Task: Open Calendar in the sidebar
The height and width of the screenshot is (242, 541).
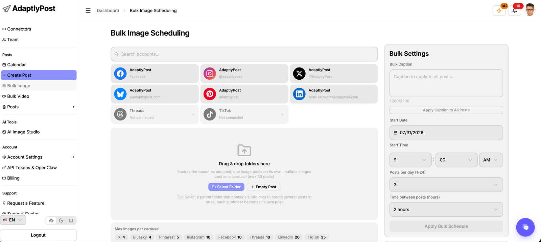Action: [x=39, y=64]
